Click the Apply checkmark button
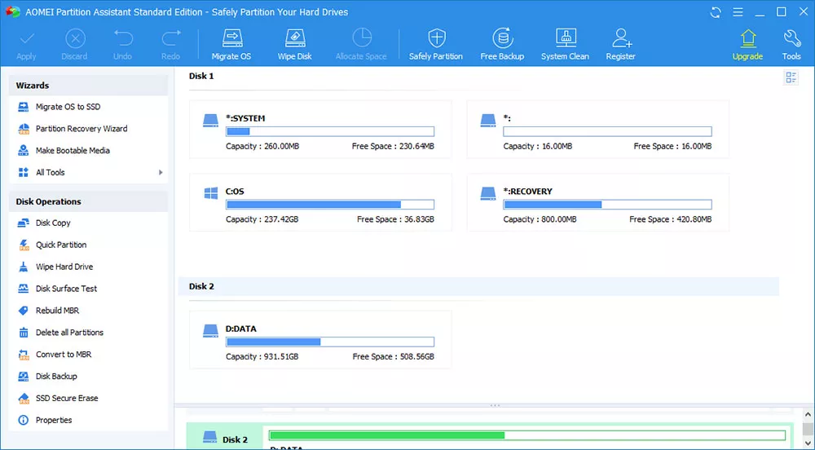The height and width of the screenshot is (450, 815). 27,45
